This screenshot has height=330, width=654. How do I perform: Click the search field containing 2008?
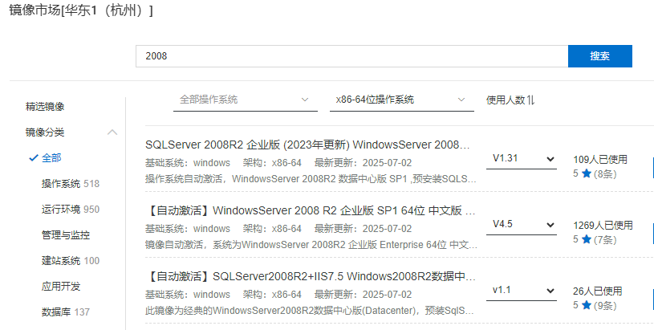click(x=351, y=56)
